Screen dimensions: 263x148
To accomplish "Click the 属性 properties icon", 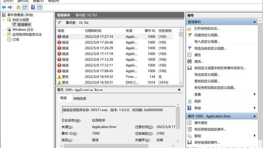I will [x=189, y=55].
